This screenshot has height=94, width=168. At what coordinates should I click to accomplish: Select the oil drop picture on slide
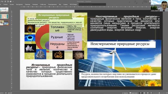(30, 29)
